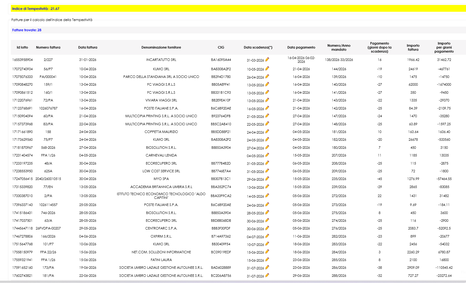The height and width of the screenshot is (283, 466).
Task: Click invoice number FPA 22/26
Action: click(48, 252)
